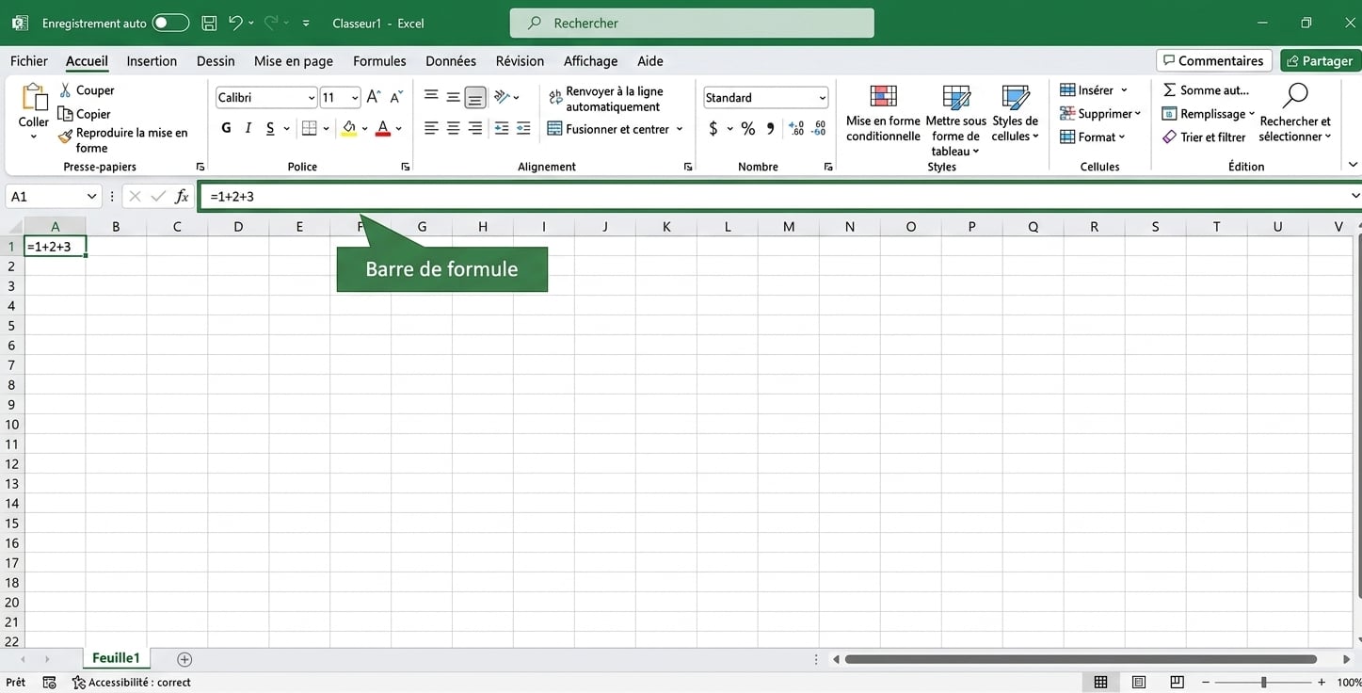Image resolution: width=1362 pixels, height=693 pixels.
Task: Switch to the Mise en page tab
Action: coord(294,61)
